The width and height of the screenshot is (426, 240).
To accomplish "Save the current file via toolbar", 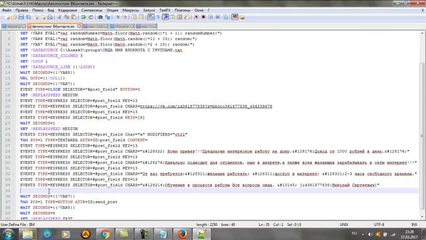I will pos(21,17).
